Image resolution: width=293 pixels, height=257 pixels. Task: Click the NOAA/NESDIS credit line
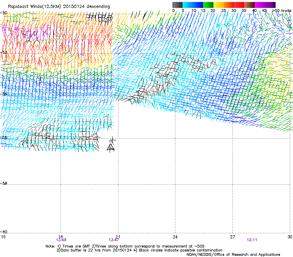[233, 254]
